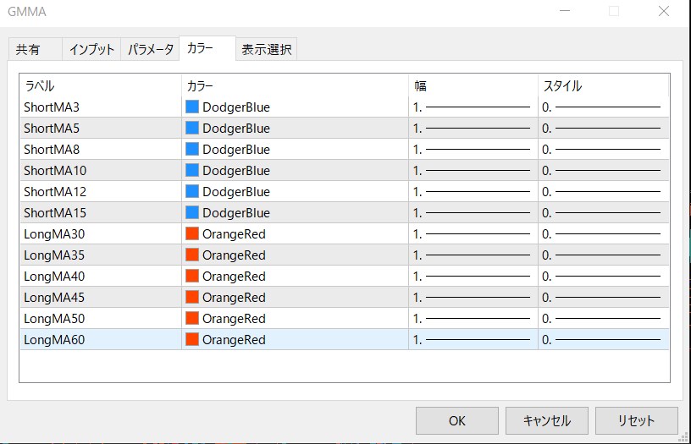The height and width of the screenshot is (444, 691).
Task: Click the キャンセル button
Action: pos(547,420)
